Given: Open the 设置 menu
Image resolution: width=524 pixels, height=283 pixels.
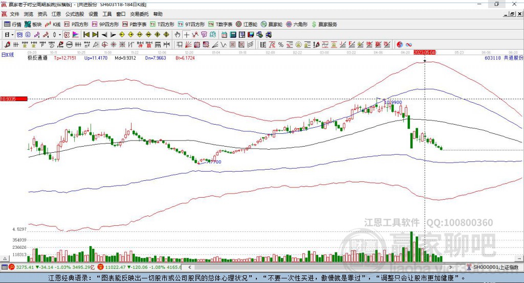Looking at the screenshot, I should (x=93, y=14).
